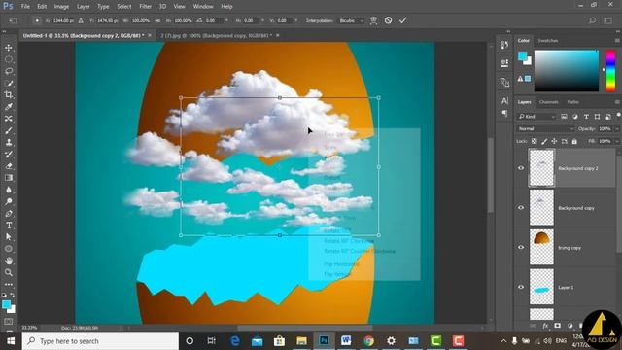Select the Blur tool
This screenshot has height=350, width=622.
click(9, 190)
